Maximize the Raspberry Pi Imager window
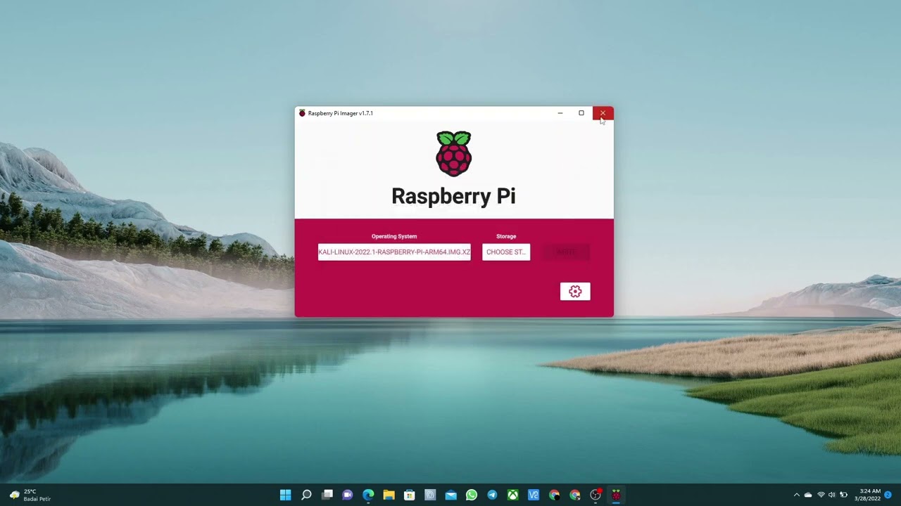Viewport: 901px width, 506px height. coord(581,113)
